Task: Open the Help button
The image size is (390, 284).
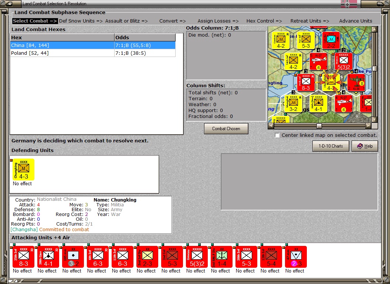Action: 365,146
